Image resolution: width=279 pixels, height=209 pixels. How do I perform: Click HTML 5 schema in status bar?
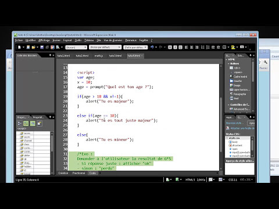pyautogui.click(x=190, y=180)
